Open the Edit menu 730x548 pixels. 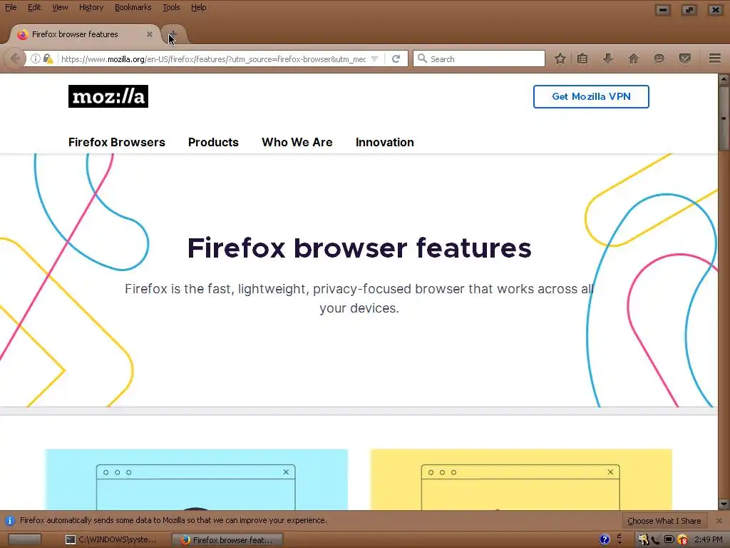pos(34,7)
